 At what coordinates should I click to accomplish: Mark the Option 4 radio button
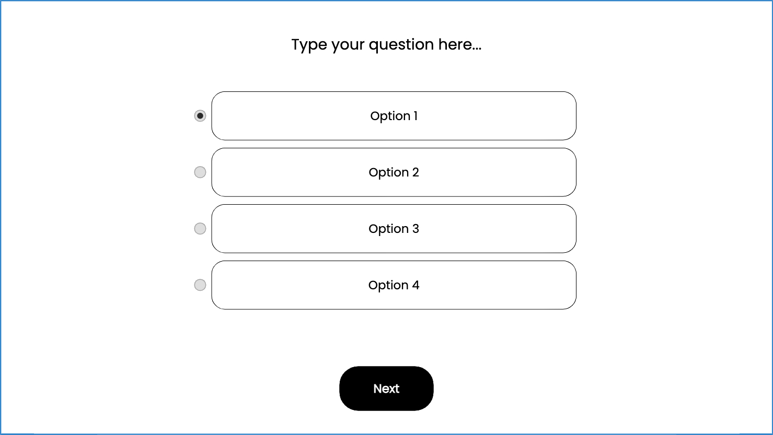tap(200, 285)
